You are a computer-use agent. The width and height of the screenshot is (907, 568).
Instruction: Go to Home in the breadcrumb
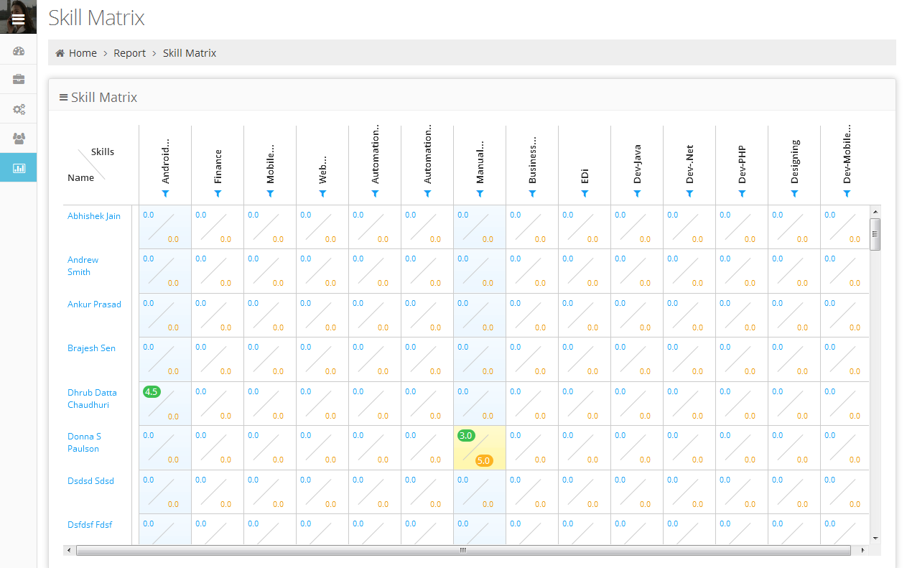point(83,53)
